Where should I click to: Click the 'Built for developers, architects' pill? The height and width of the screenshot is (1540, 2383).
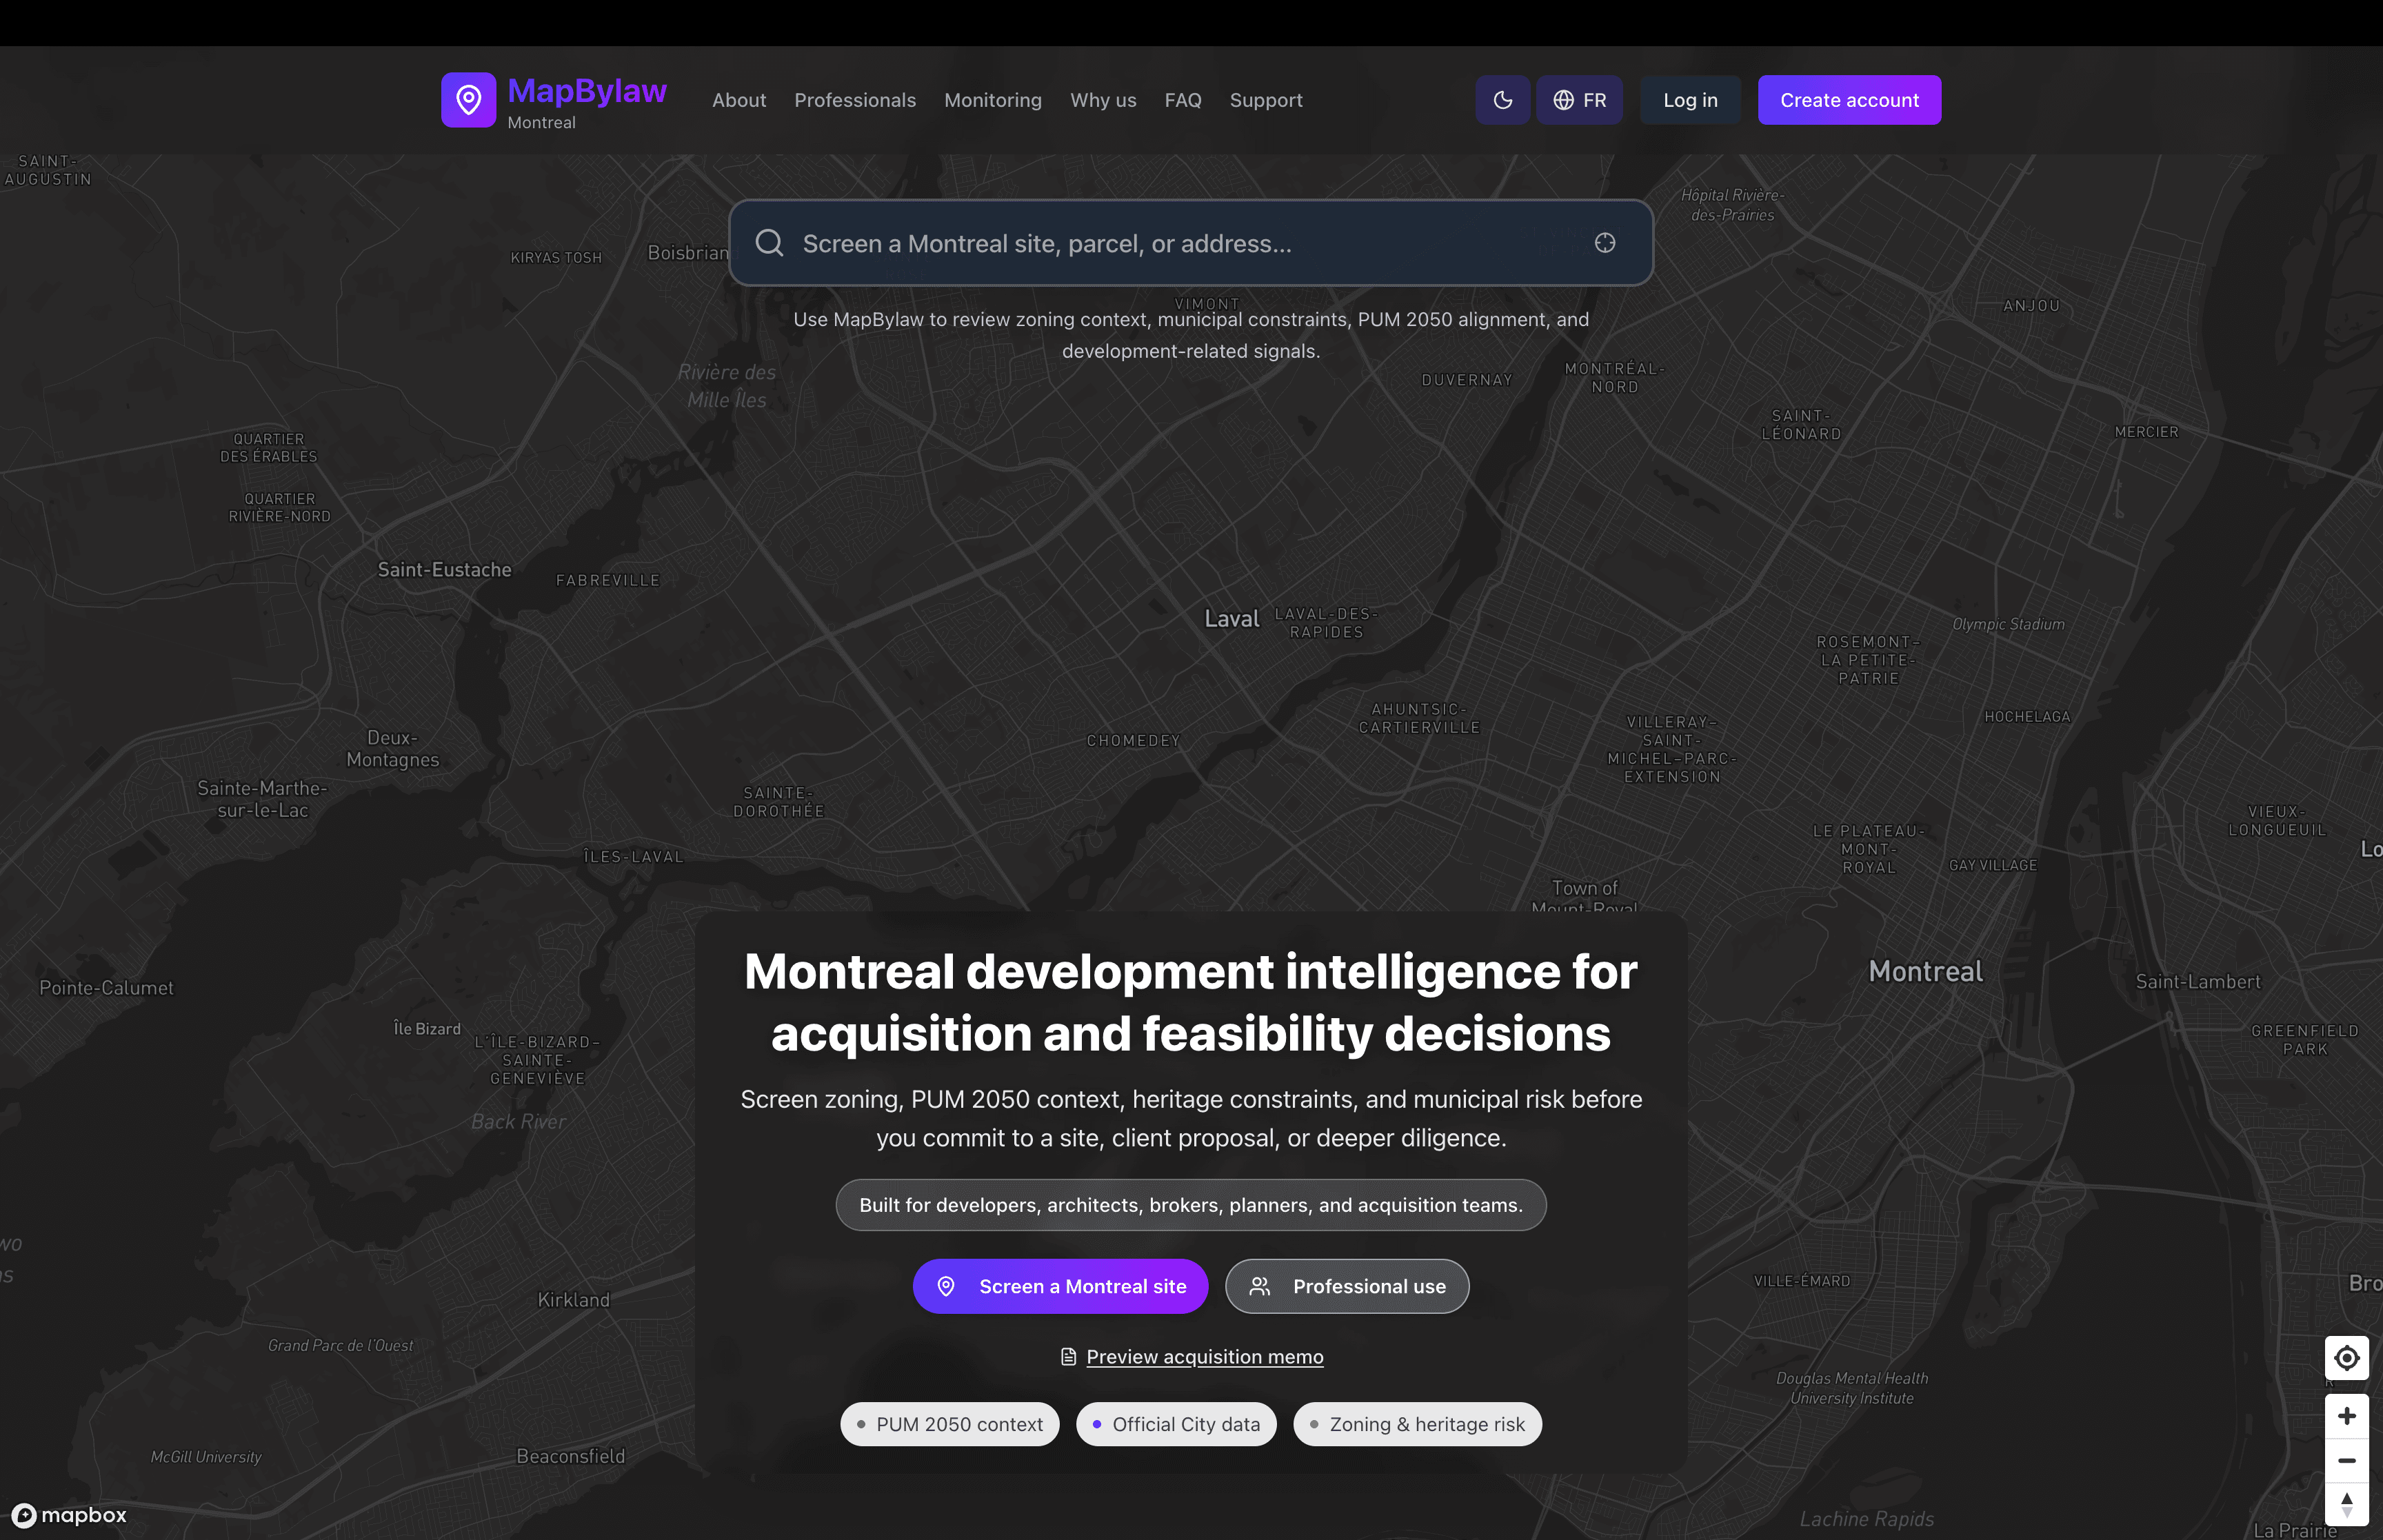pos(1190,1205)
